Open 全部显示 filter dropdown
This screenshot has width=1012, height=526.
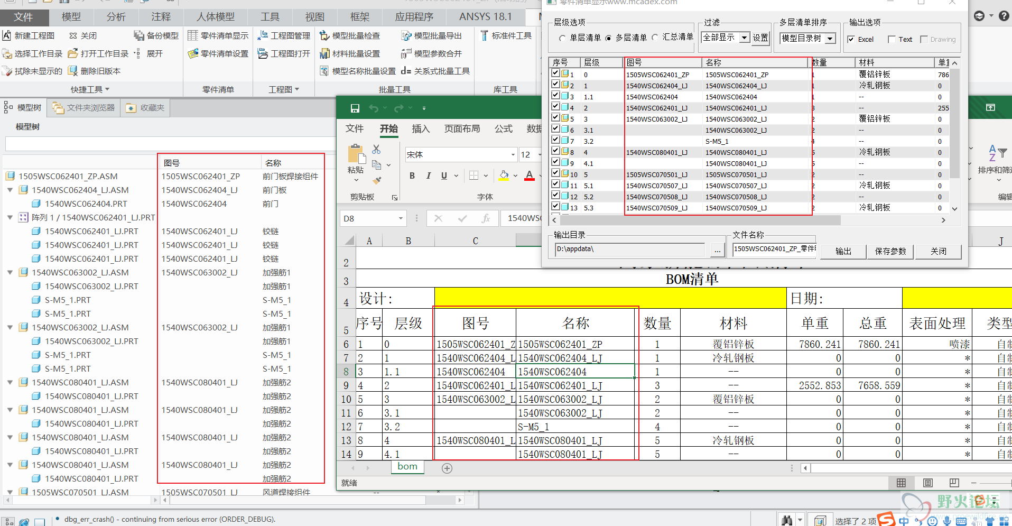[744, 38]
